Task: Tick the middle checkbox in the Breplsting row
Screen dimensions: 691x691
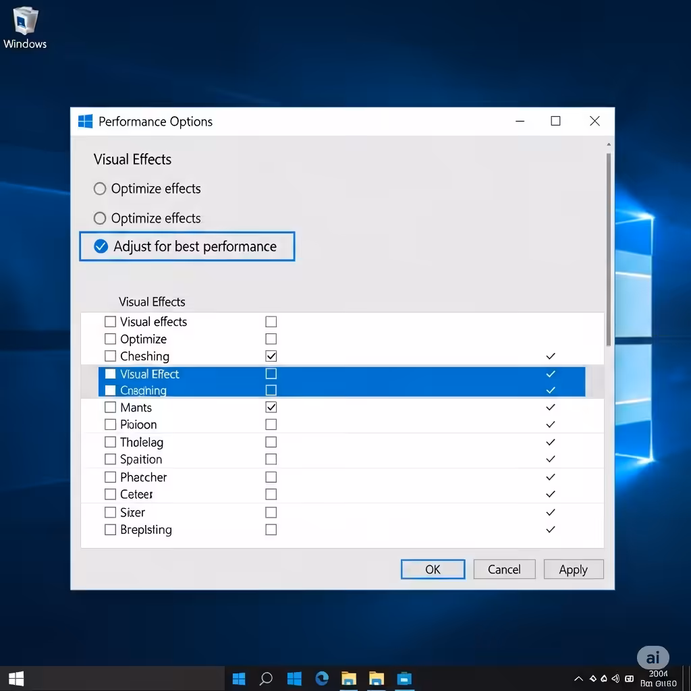Action: 271,530
